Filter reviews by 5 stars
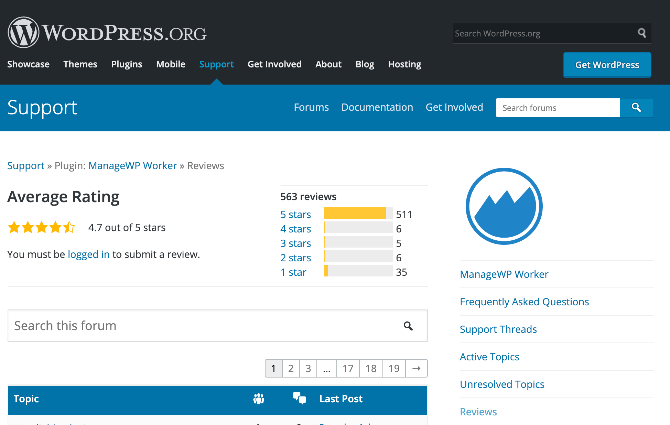Viewport: 670px width, 425px height. pos(295,215)
